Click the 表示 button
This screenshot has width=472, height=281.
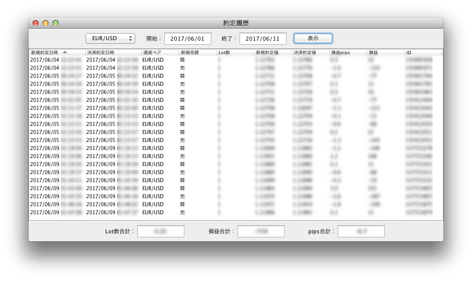(x=313, y=38)
